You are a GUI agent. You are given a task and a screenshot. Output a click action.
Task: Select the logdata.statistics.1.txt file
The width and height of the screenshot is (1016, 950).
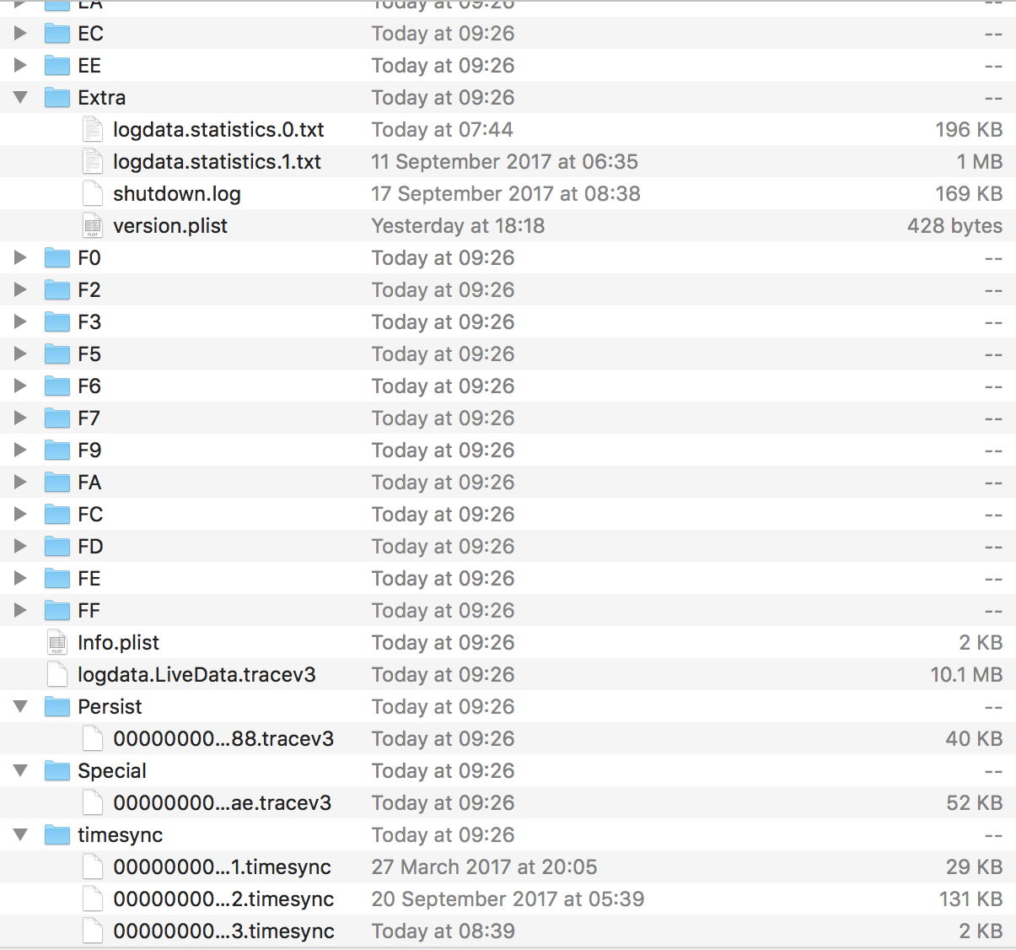tap(217, 161)
